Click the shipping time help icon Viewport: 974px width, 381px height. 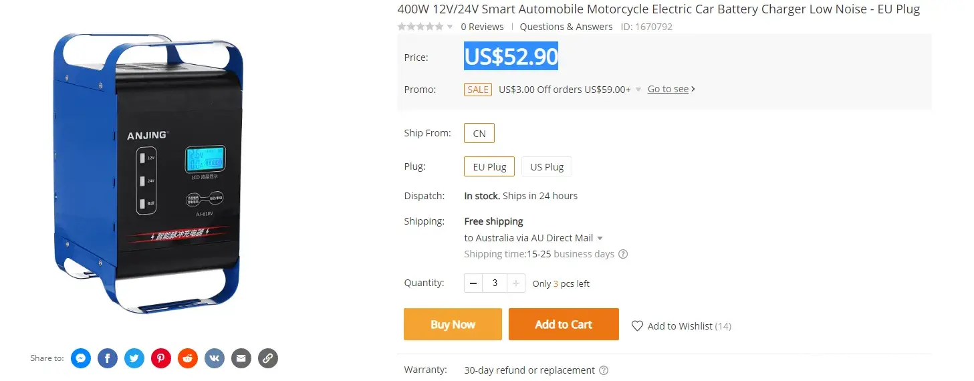point(623,254)
